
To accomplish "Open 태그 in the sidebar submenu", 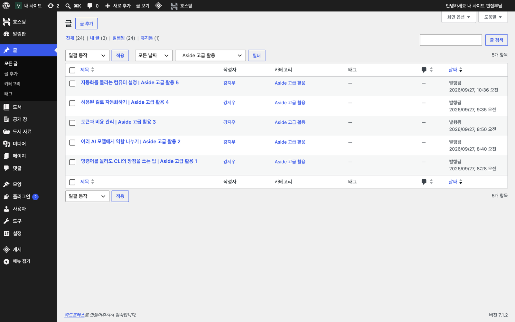I will pyautogui.click(x=8, y=94).
